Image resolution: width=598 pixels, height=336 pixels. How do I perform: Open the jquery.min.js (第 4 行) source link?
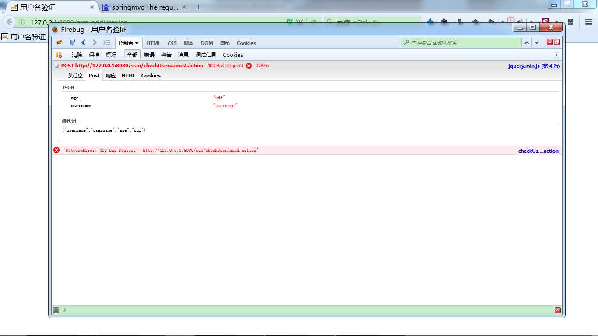pyautogui.click(x=534, y=66)
